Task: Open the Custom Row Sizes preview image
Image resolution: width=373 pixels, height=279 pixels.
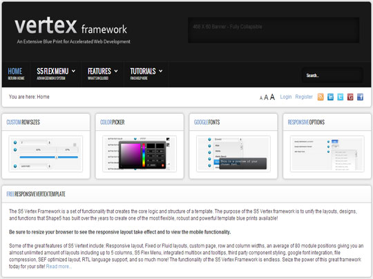Action: (46, 154)
